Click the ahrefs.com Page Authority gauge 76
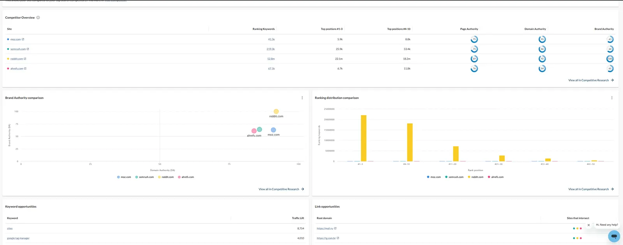Image resolution: width=623 pixels, height=245 pixels. coord(474,68)
